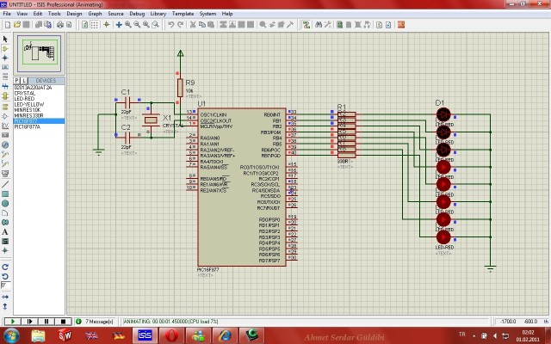Click the Toggle Origin icon

click(107, 25)
